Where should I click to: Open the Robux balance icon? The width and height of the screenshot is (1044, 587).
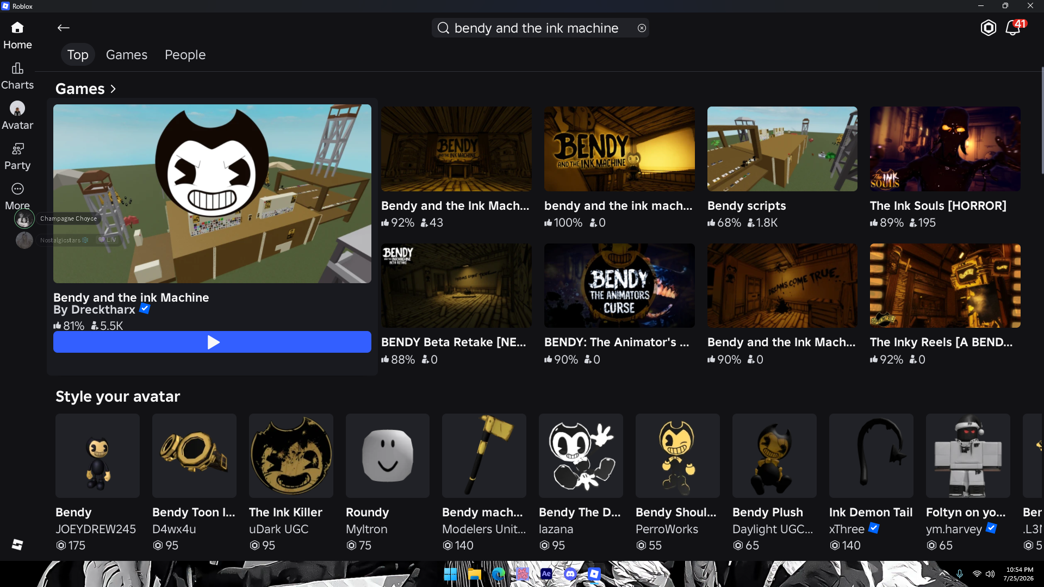click(x=989, y=28)
